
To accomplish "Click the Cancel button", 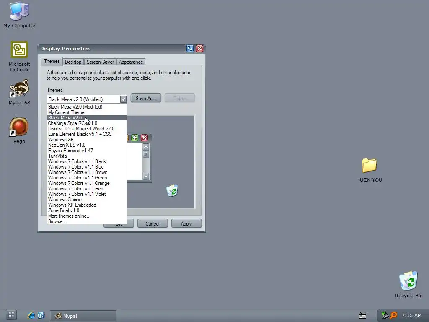I will pyautogui.click(x=152, y=224).
